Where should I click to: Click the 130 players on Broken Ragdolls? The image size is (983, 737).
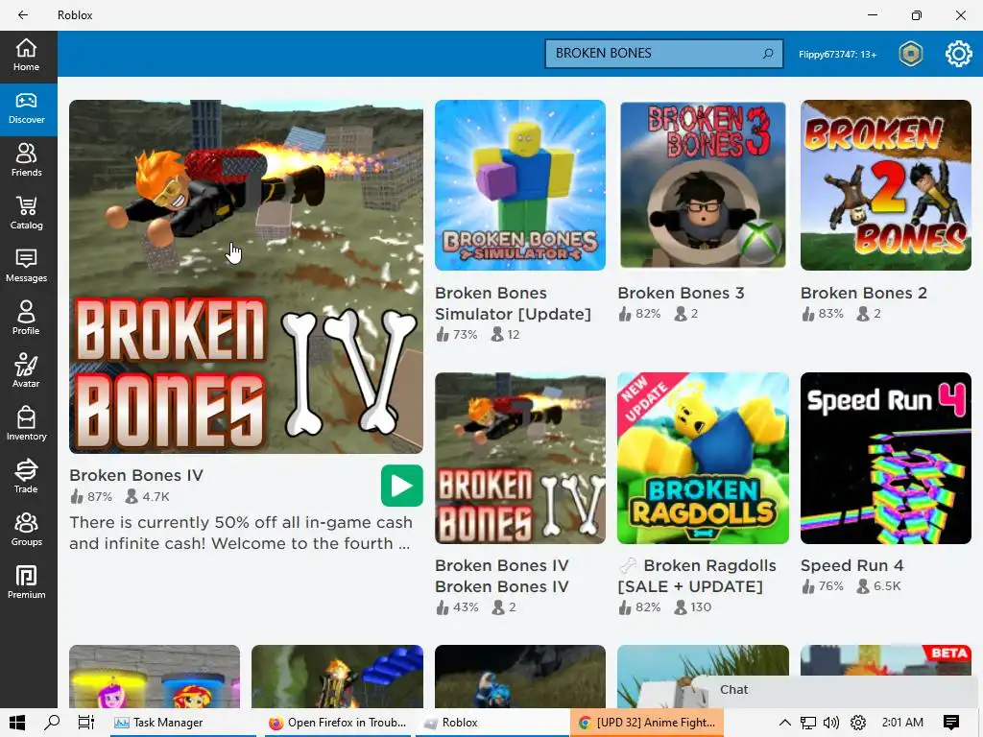pos(693,607)
